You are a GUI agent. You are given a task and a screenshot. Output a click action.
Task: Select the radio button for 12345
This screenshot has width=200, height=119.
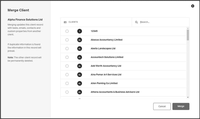tap(67, 31)
